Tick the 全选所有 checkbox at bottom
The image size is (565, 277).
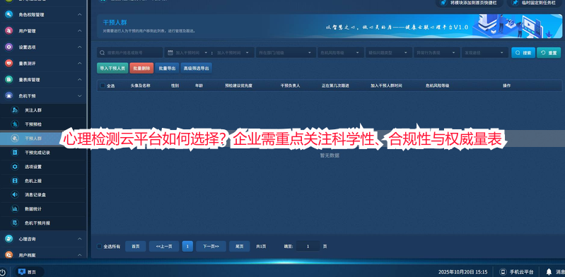[x=100, y=247]
